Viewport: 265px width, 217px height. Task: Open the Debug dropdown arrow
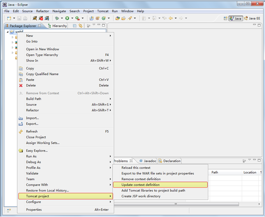tap(62, 18)
